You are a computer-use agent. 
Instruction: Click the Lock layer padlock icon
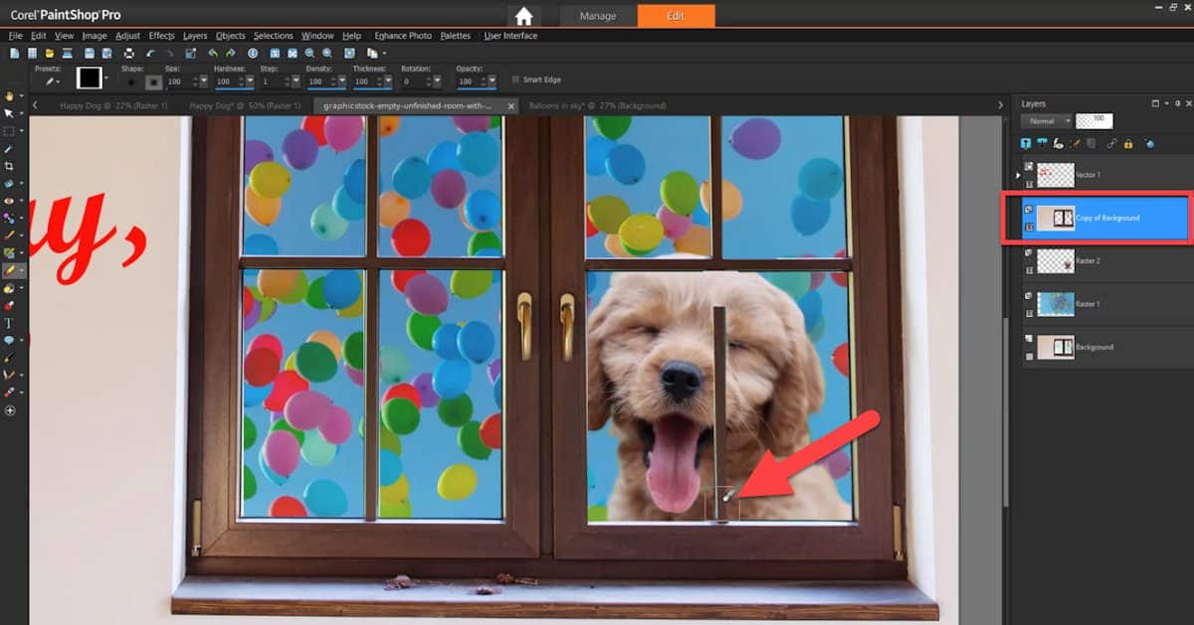(1128, 145)
